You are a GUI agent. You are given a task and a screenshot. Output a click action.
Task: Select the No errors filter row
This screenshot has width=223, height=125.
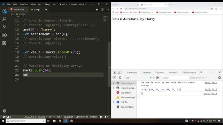(124, 93)
